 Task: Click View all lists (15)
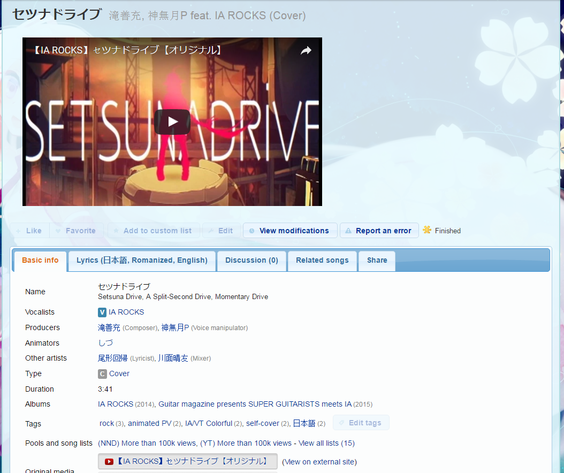pos(326,443)
